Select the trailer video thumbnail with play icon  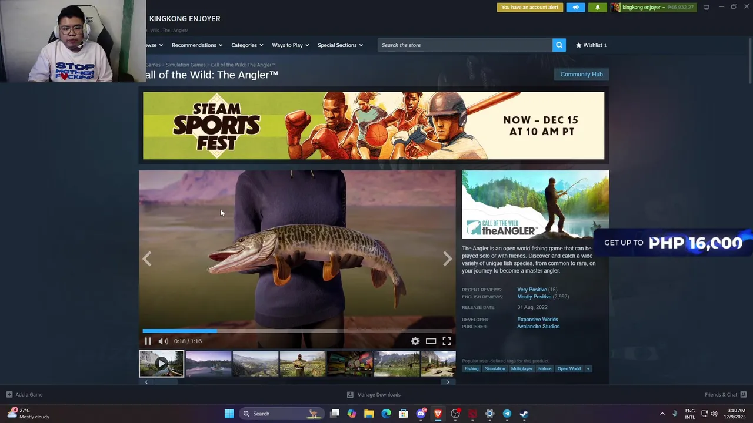(x=161, y=364)
